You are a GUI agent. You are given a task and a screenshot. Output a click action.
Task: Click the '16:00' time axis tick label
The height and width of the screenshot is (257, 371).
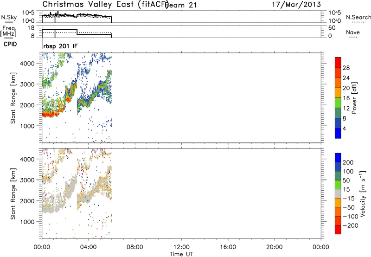tap(228, 247)
